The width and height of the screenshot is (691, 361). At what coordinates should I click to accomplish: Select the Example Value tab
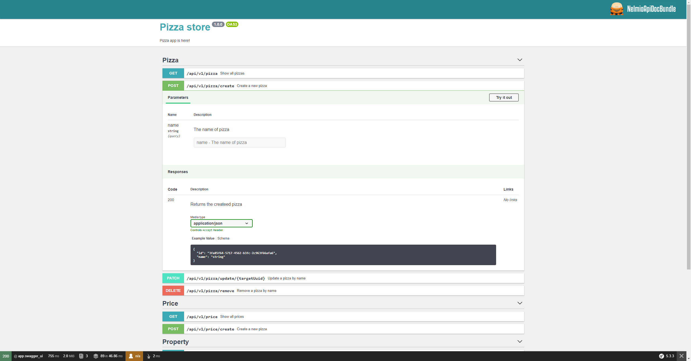pyautogui.click(x=203, y=238)
